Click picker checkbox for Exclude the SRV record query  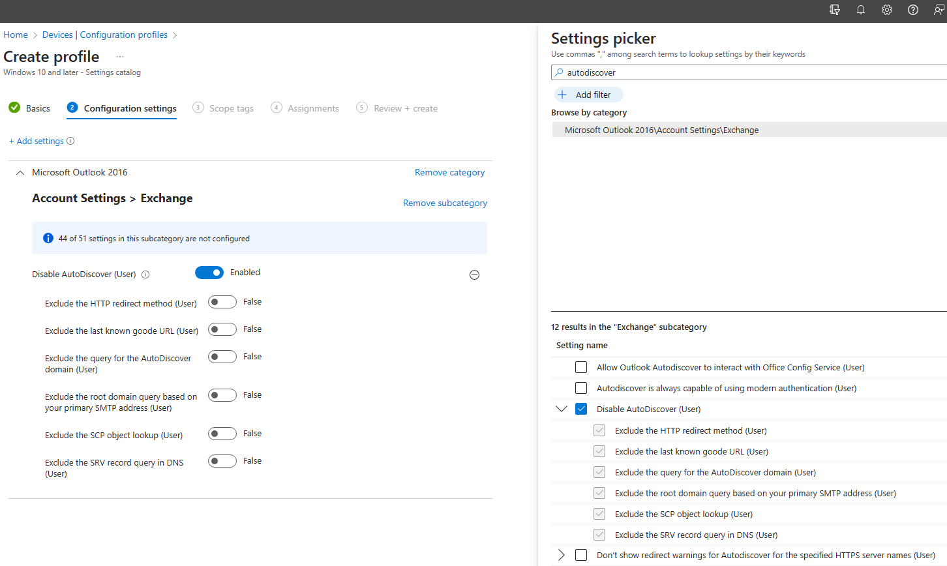(x=599, y=535)
